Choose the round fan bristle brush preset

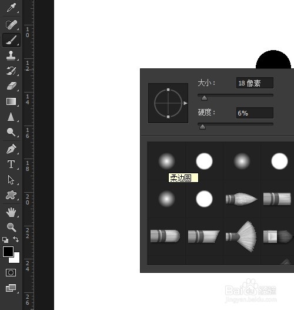coord(241,237)
